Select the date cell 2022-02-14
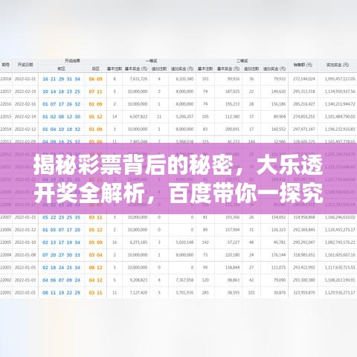This screenshot has height=357, width=357. 25,117
